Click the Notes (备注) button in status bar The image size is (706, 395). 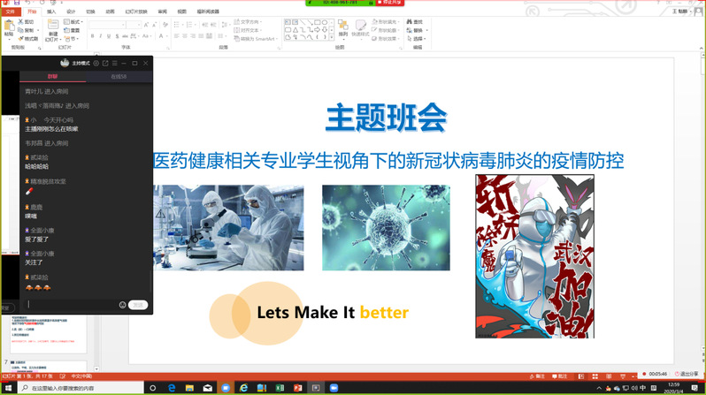[x=540, y=376]
